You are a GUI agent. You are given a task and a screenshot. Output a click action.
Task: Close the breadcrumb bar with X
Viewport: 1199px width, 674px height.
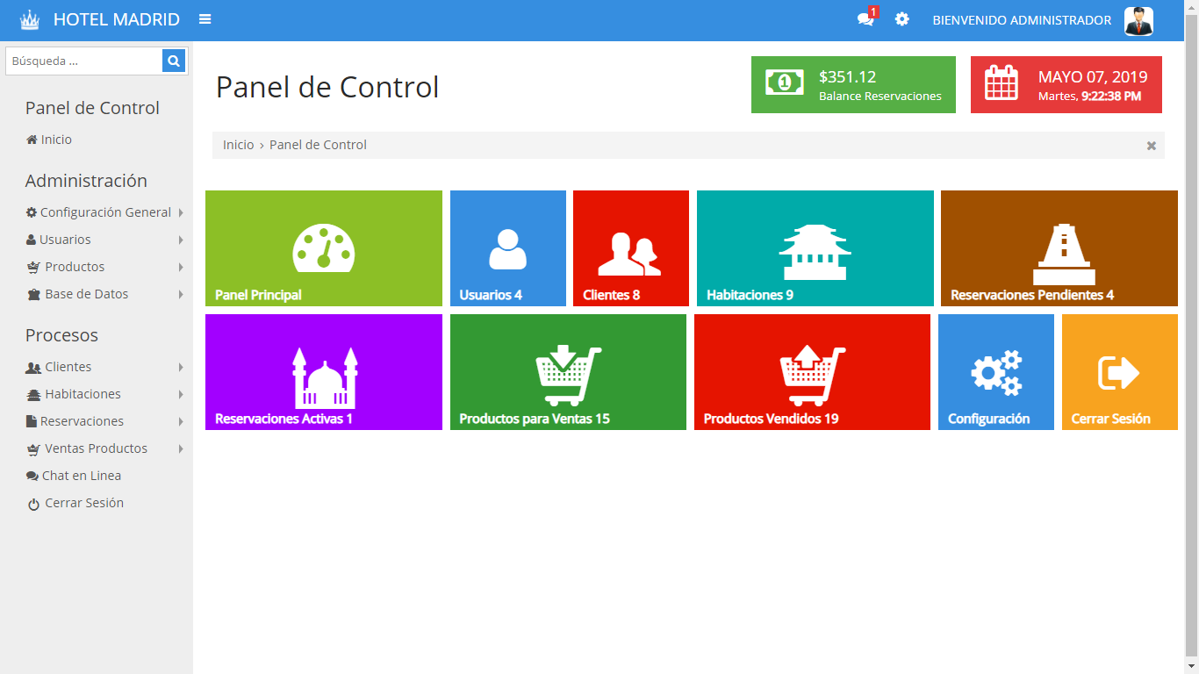click(1151, 146)
